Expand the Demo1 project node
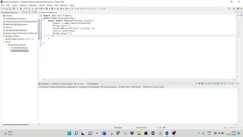 [x=2, y=16]
